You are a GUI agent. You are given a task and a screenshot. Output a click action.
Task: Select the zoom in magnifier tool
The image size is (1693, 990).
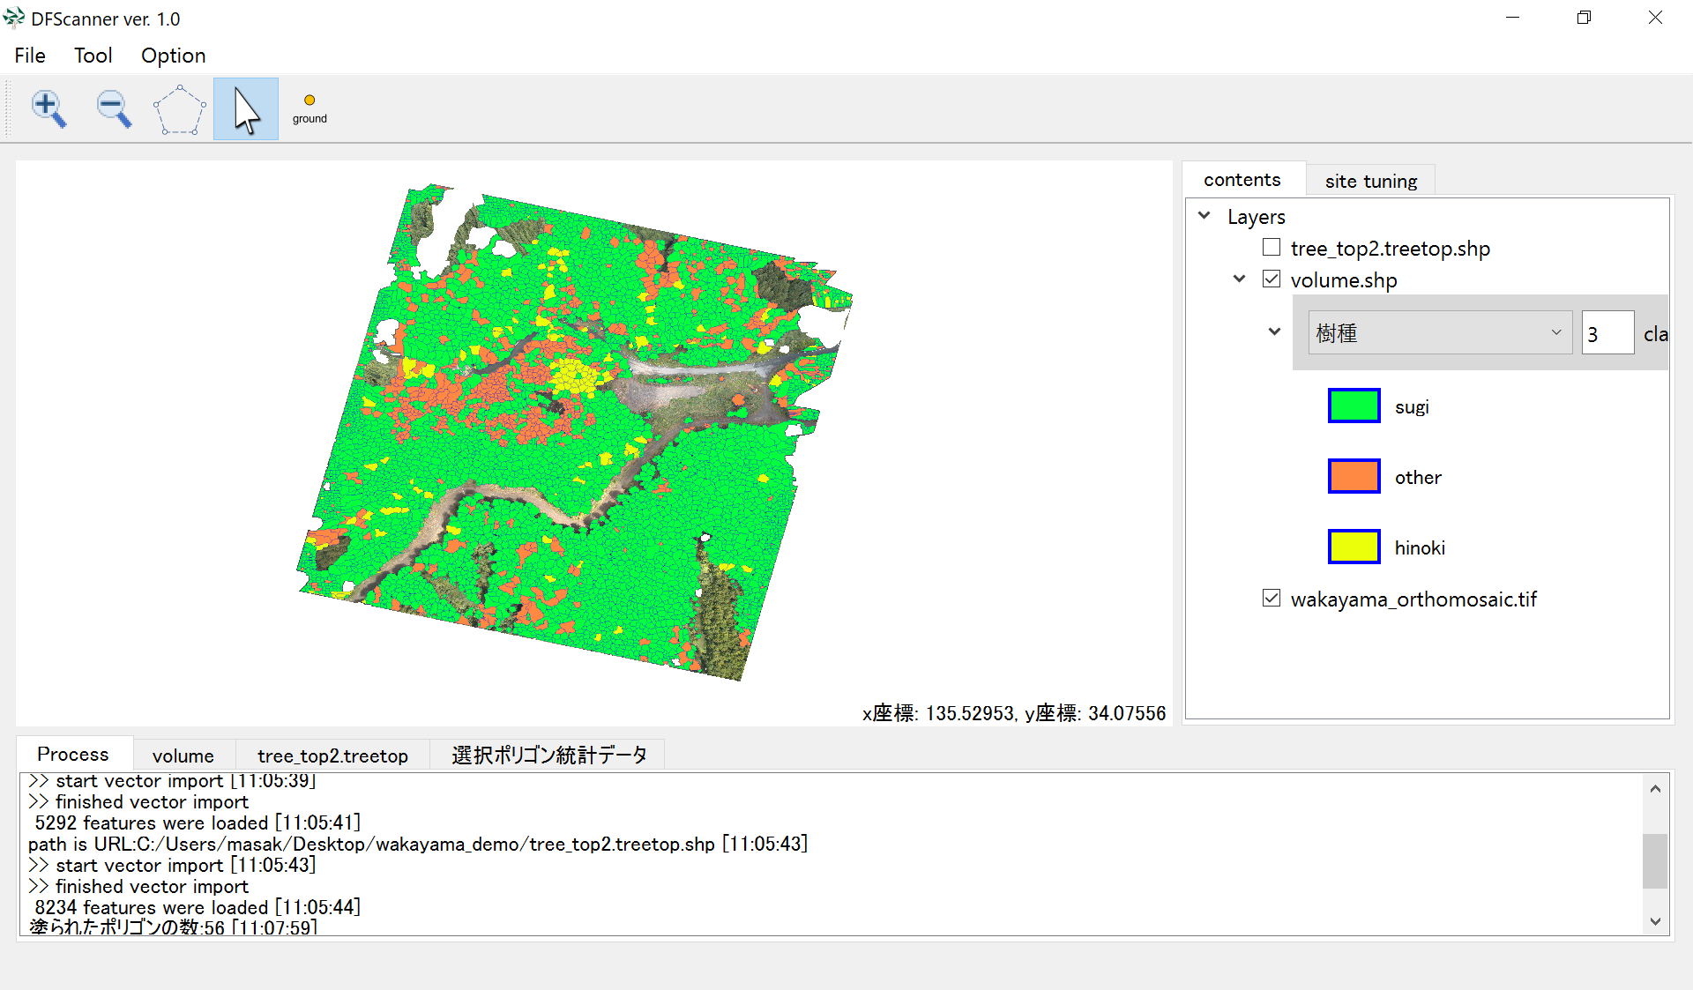click(x=49, y=109)
